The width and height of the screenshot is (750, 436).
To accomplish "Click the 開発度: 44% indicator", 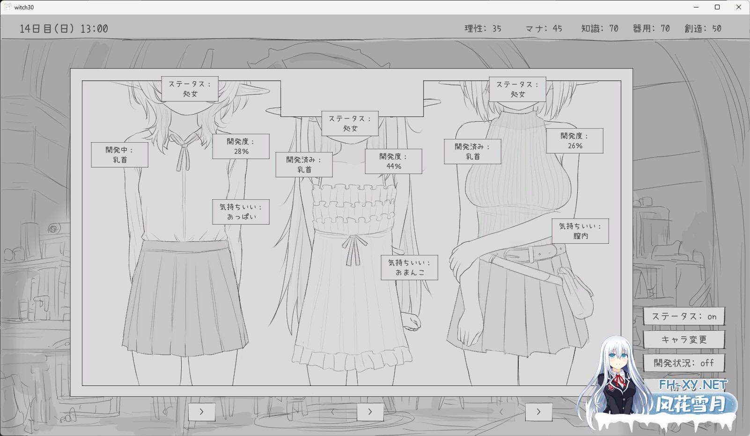I will (x=393, y=161).
